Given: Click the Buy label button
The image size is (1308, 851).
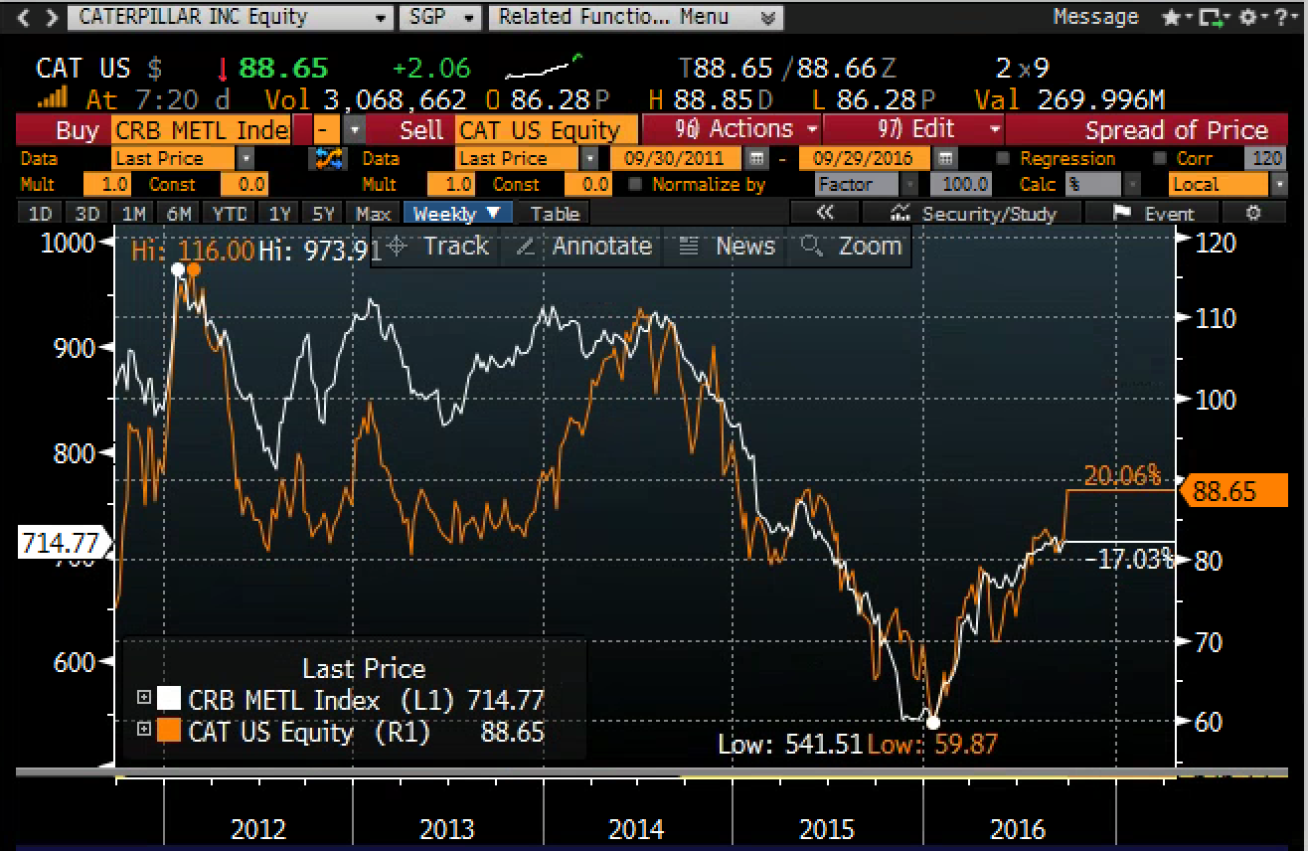Looking at the screenshot, I should point(77,130).
